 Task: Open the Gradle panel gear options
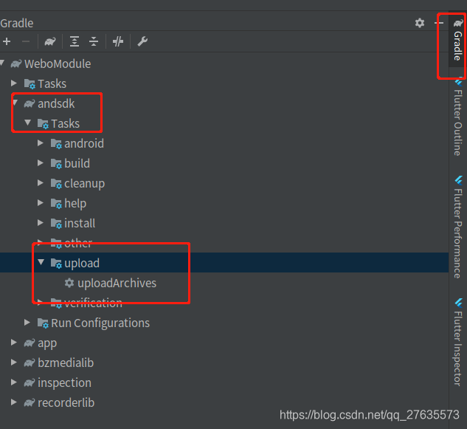click(x=420, y=23)
